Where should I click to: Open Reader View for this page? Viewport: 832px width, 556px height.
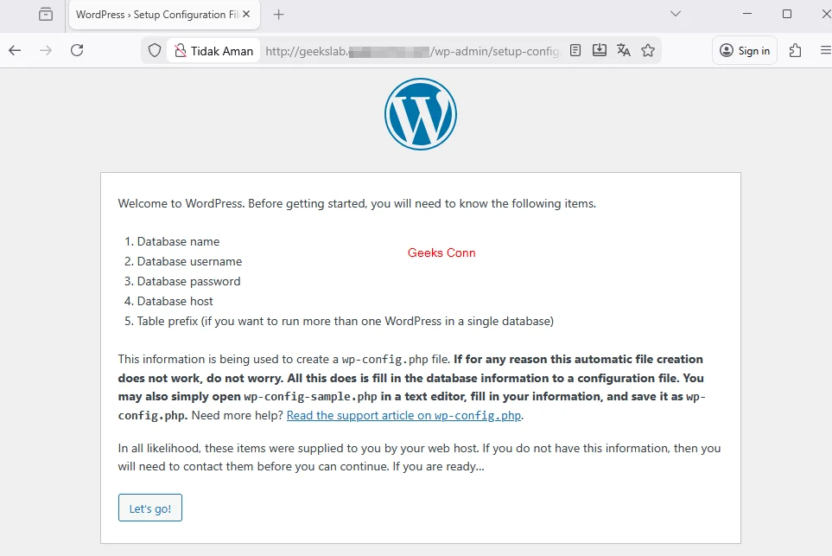click(x=575, y=51)
